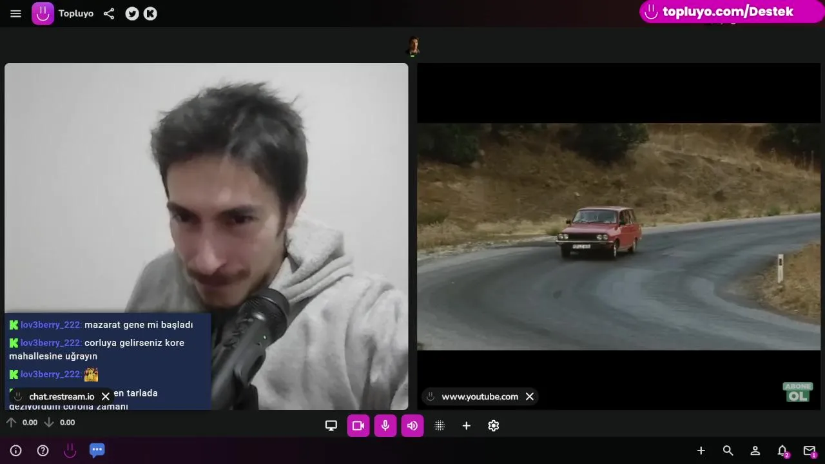Screen dimensions: 825x464
Task: Click the ABONE OL subscribe badge
Action: (x=798, y=392)
